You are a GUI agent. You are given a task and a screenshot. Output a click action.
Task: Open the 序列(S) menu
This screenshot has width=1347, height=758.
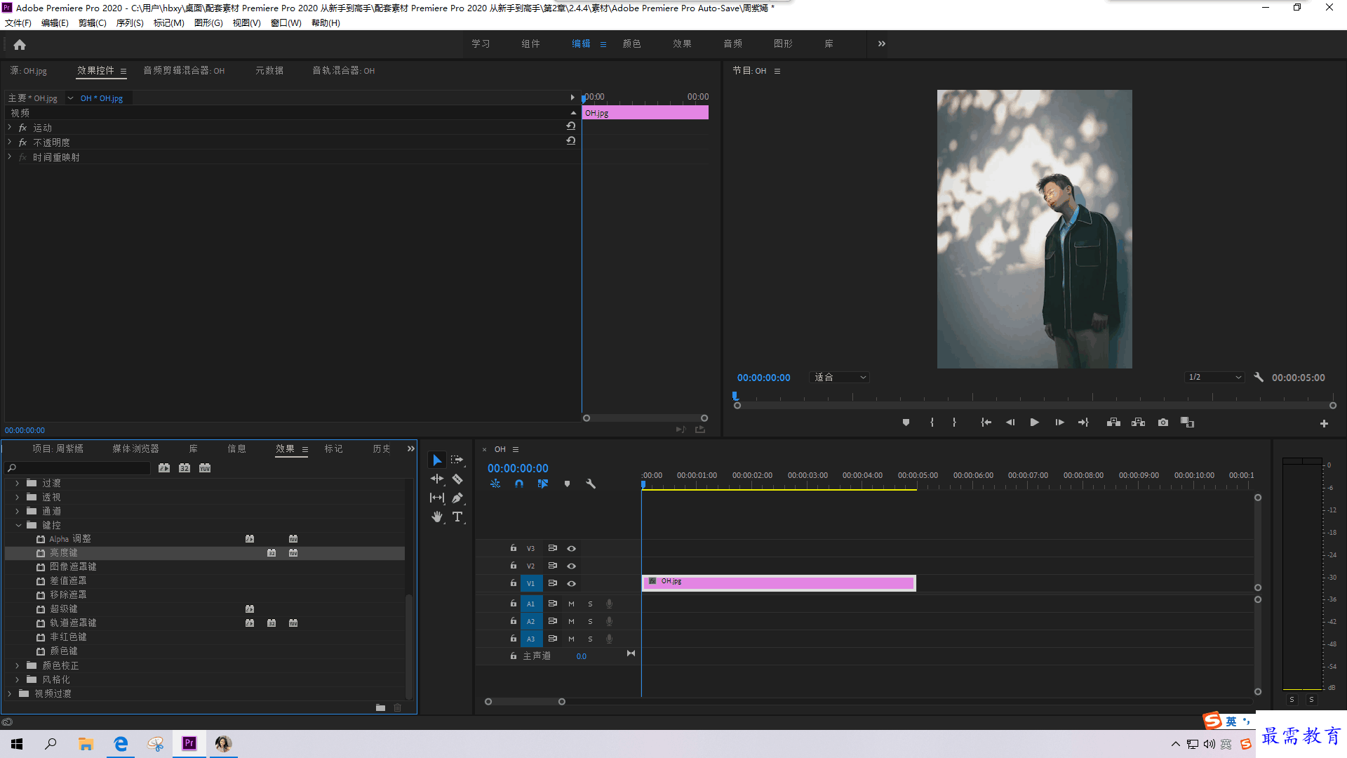point(130,23)
